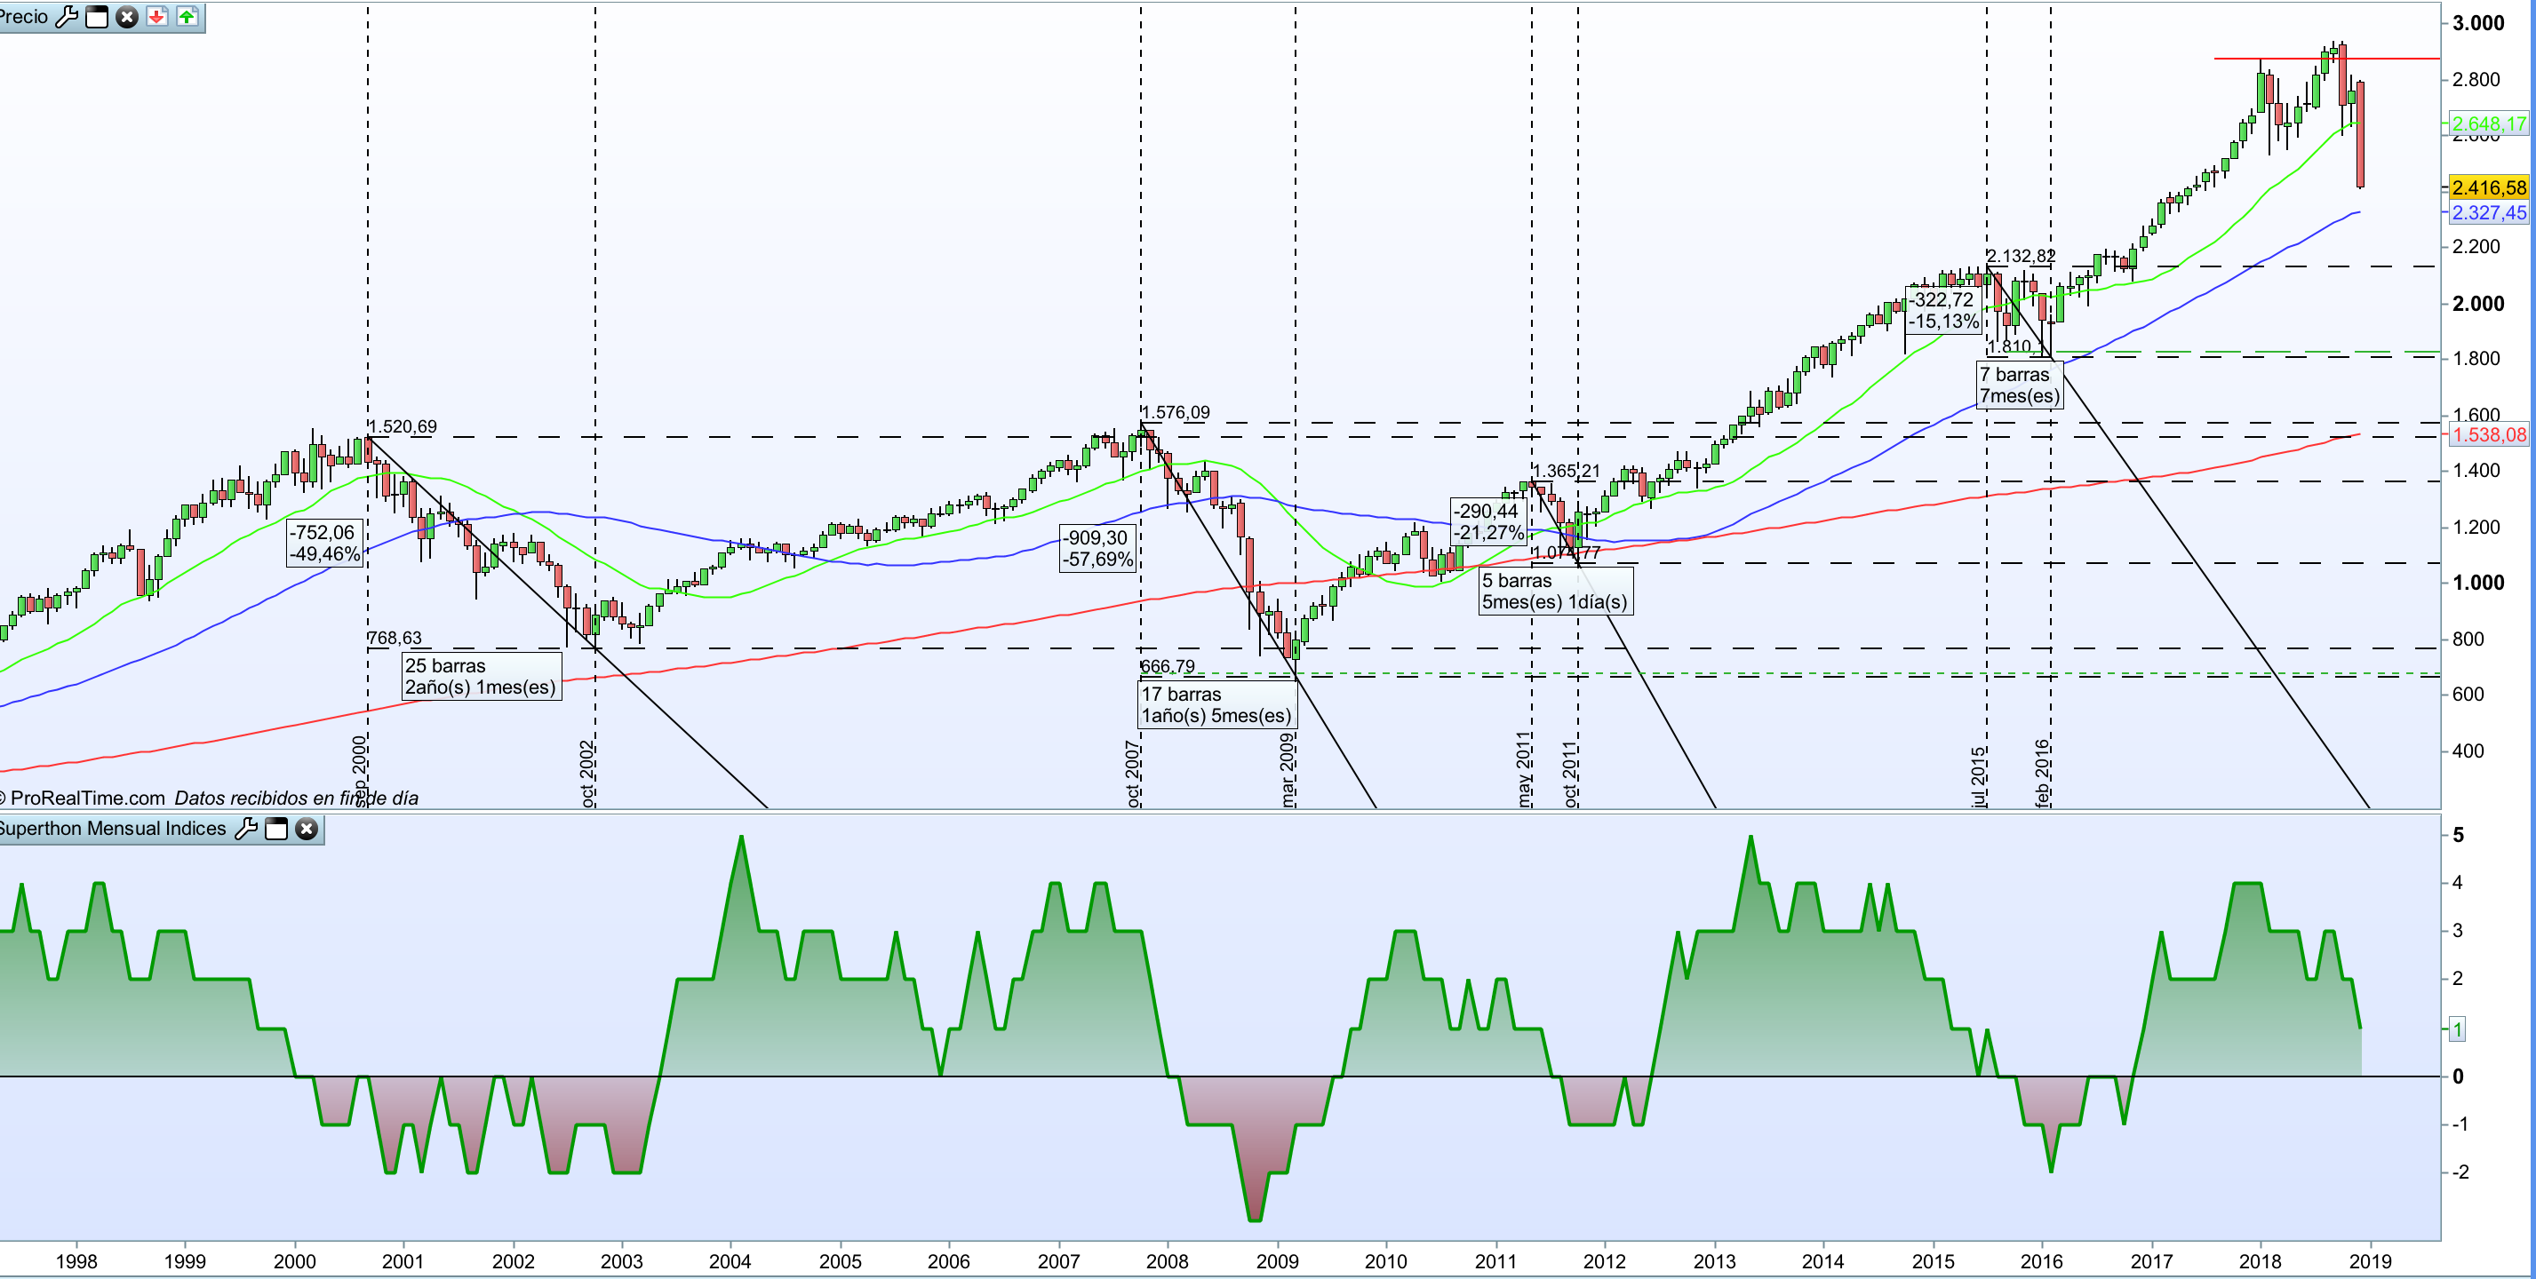Select the green 2.648,17 moving average tag

click(x=2488, y=124)
